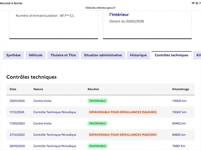Open the Historique tab

138,55
